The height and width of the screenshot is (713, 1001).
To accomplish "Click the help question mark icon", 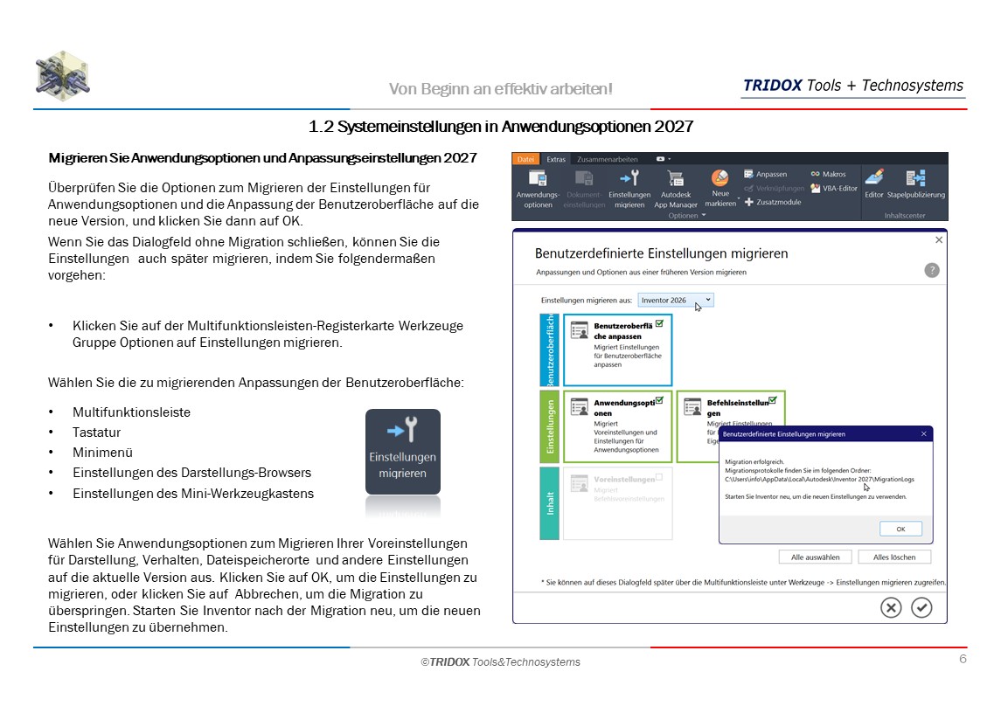I will (932, 270).
